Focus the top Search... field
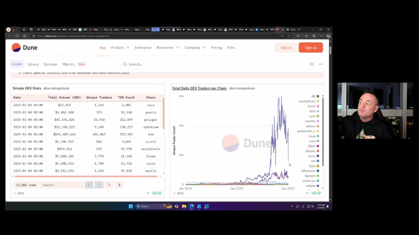419x235 pixels. tap(167, 64)
